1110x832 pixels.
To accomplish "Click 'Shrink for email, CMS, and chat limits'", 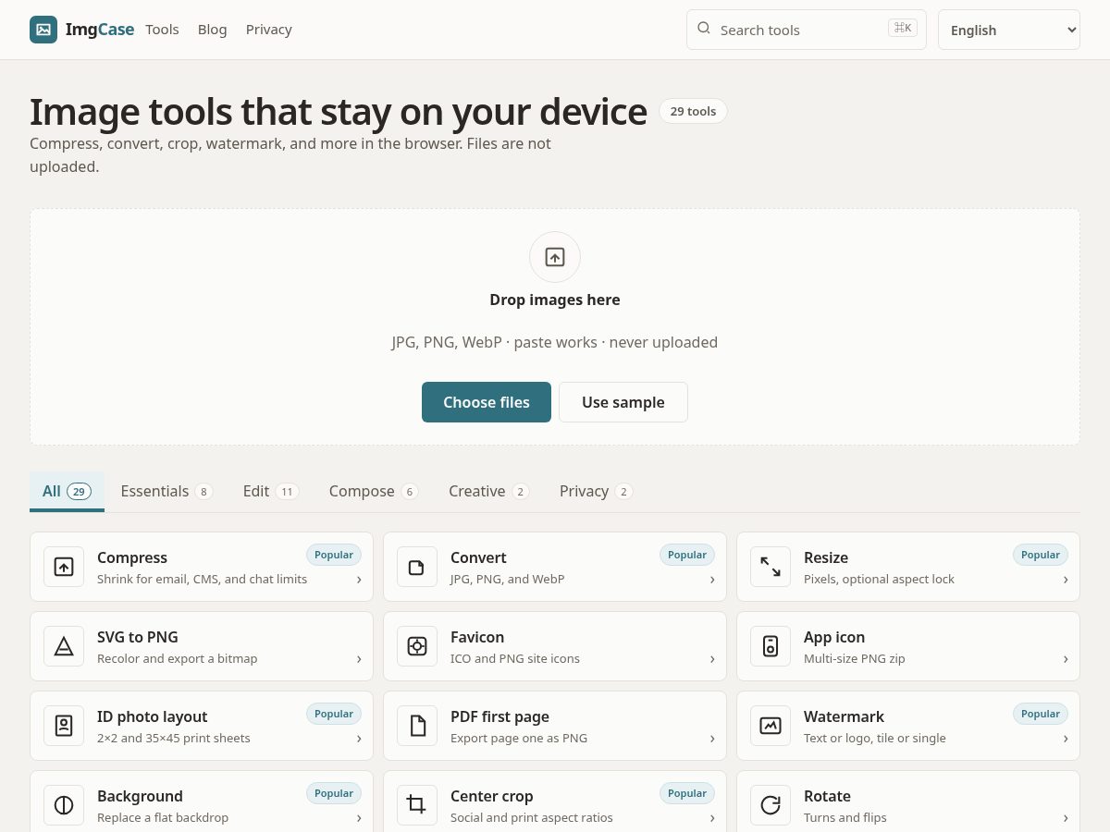I will (x=202, y=580).
